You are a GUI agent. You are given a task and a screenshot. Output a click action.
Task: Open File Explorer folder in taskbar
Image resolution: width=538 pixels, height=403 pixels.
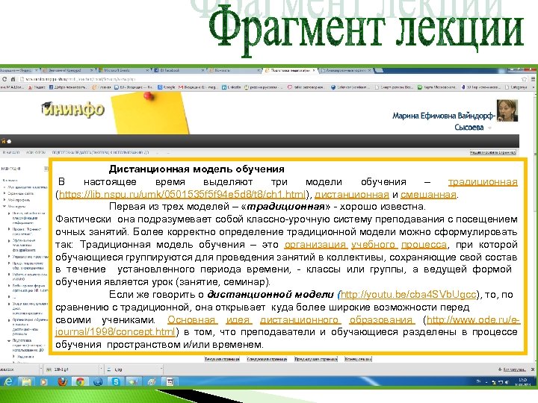coord(26,381)
